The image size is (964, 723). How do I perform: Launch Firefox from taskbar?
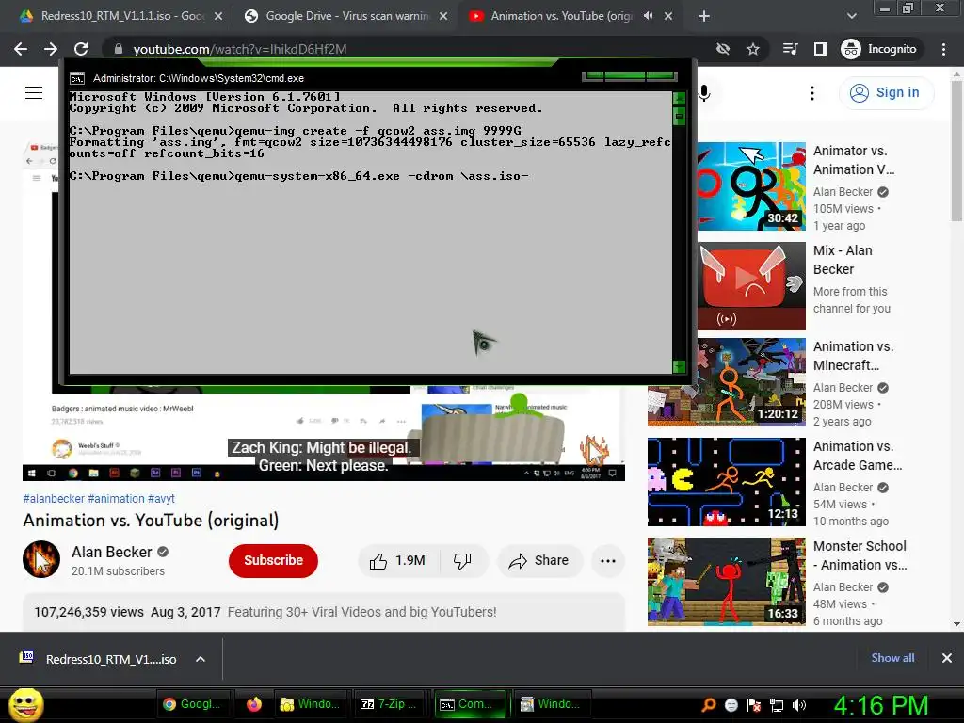pyautogui.click(x=254, y=704)
